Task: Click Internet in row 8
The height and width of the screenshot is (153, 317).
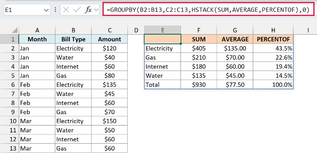Action: tap(73, 103)
